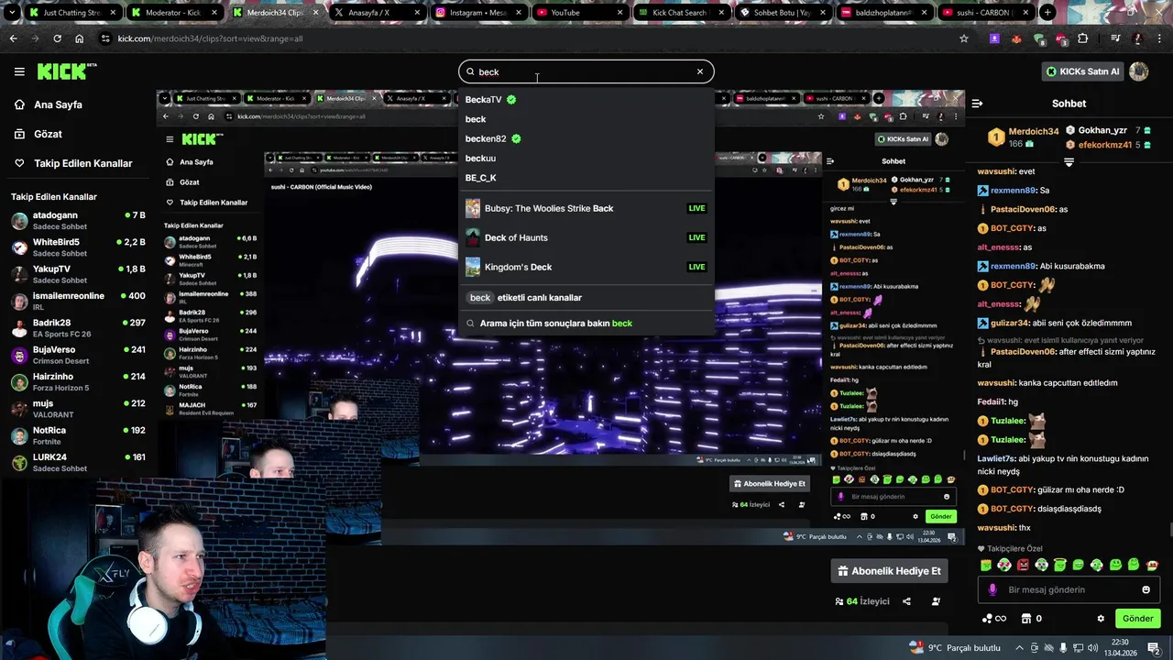
Task: Bookmark the page with the star icon
Action: pyautogui.click(x=964, y=38)
